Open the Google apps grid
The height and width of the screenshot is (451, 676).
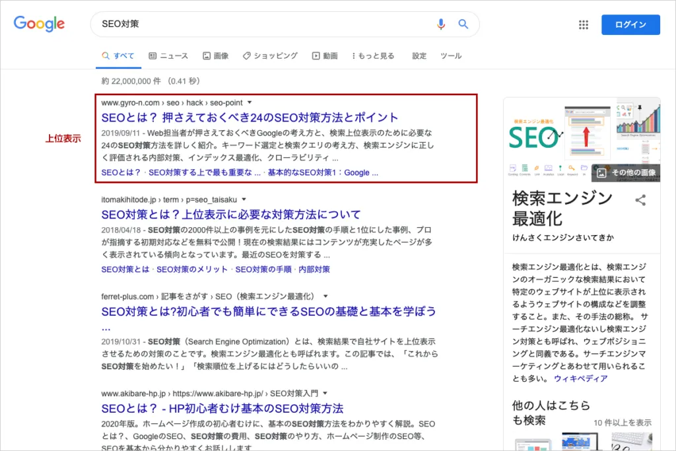(584, 24)
